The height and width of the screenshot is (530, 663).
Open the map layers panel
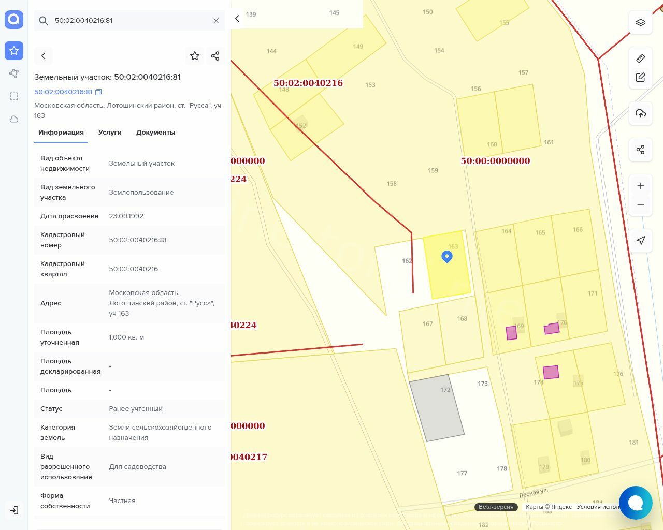coord(641,22)
